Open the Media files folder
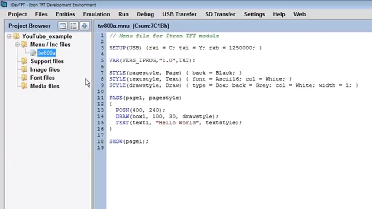The height and width of the screenshot is (209, 372). click(x=44, y=86)
